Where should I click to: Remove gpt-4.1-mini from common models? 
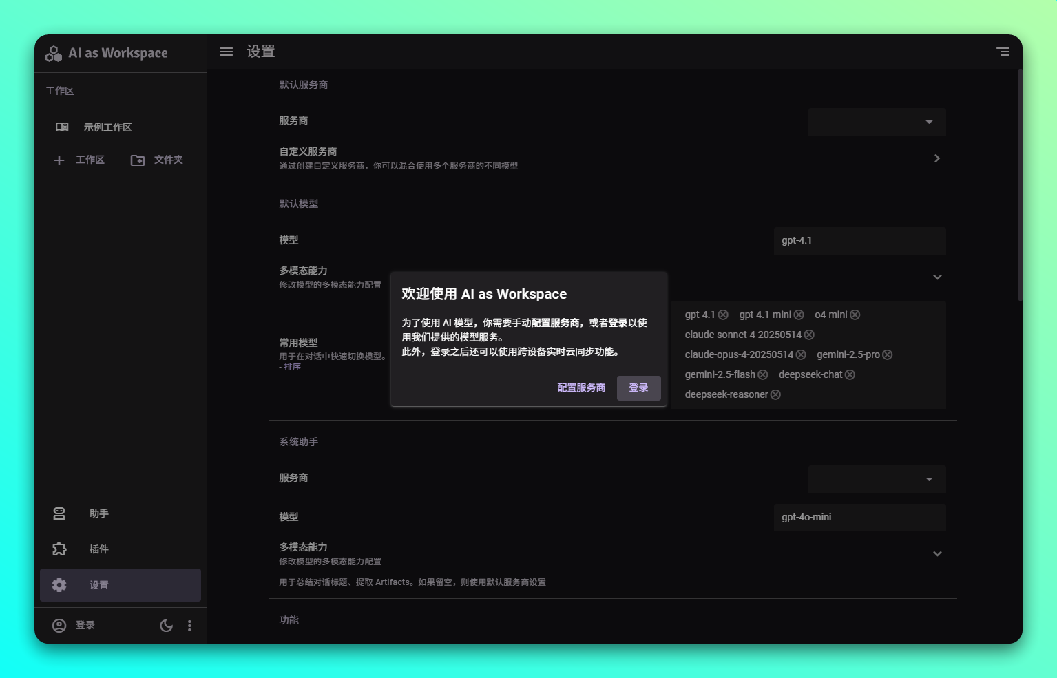pyautogui.click(x=799, y=315)
